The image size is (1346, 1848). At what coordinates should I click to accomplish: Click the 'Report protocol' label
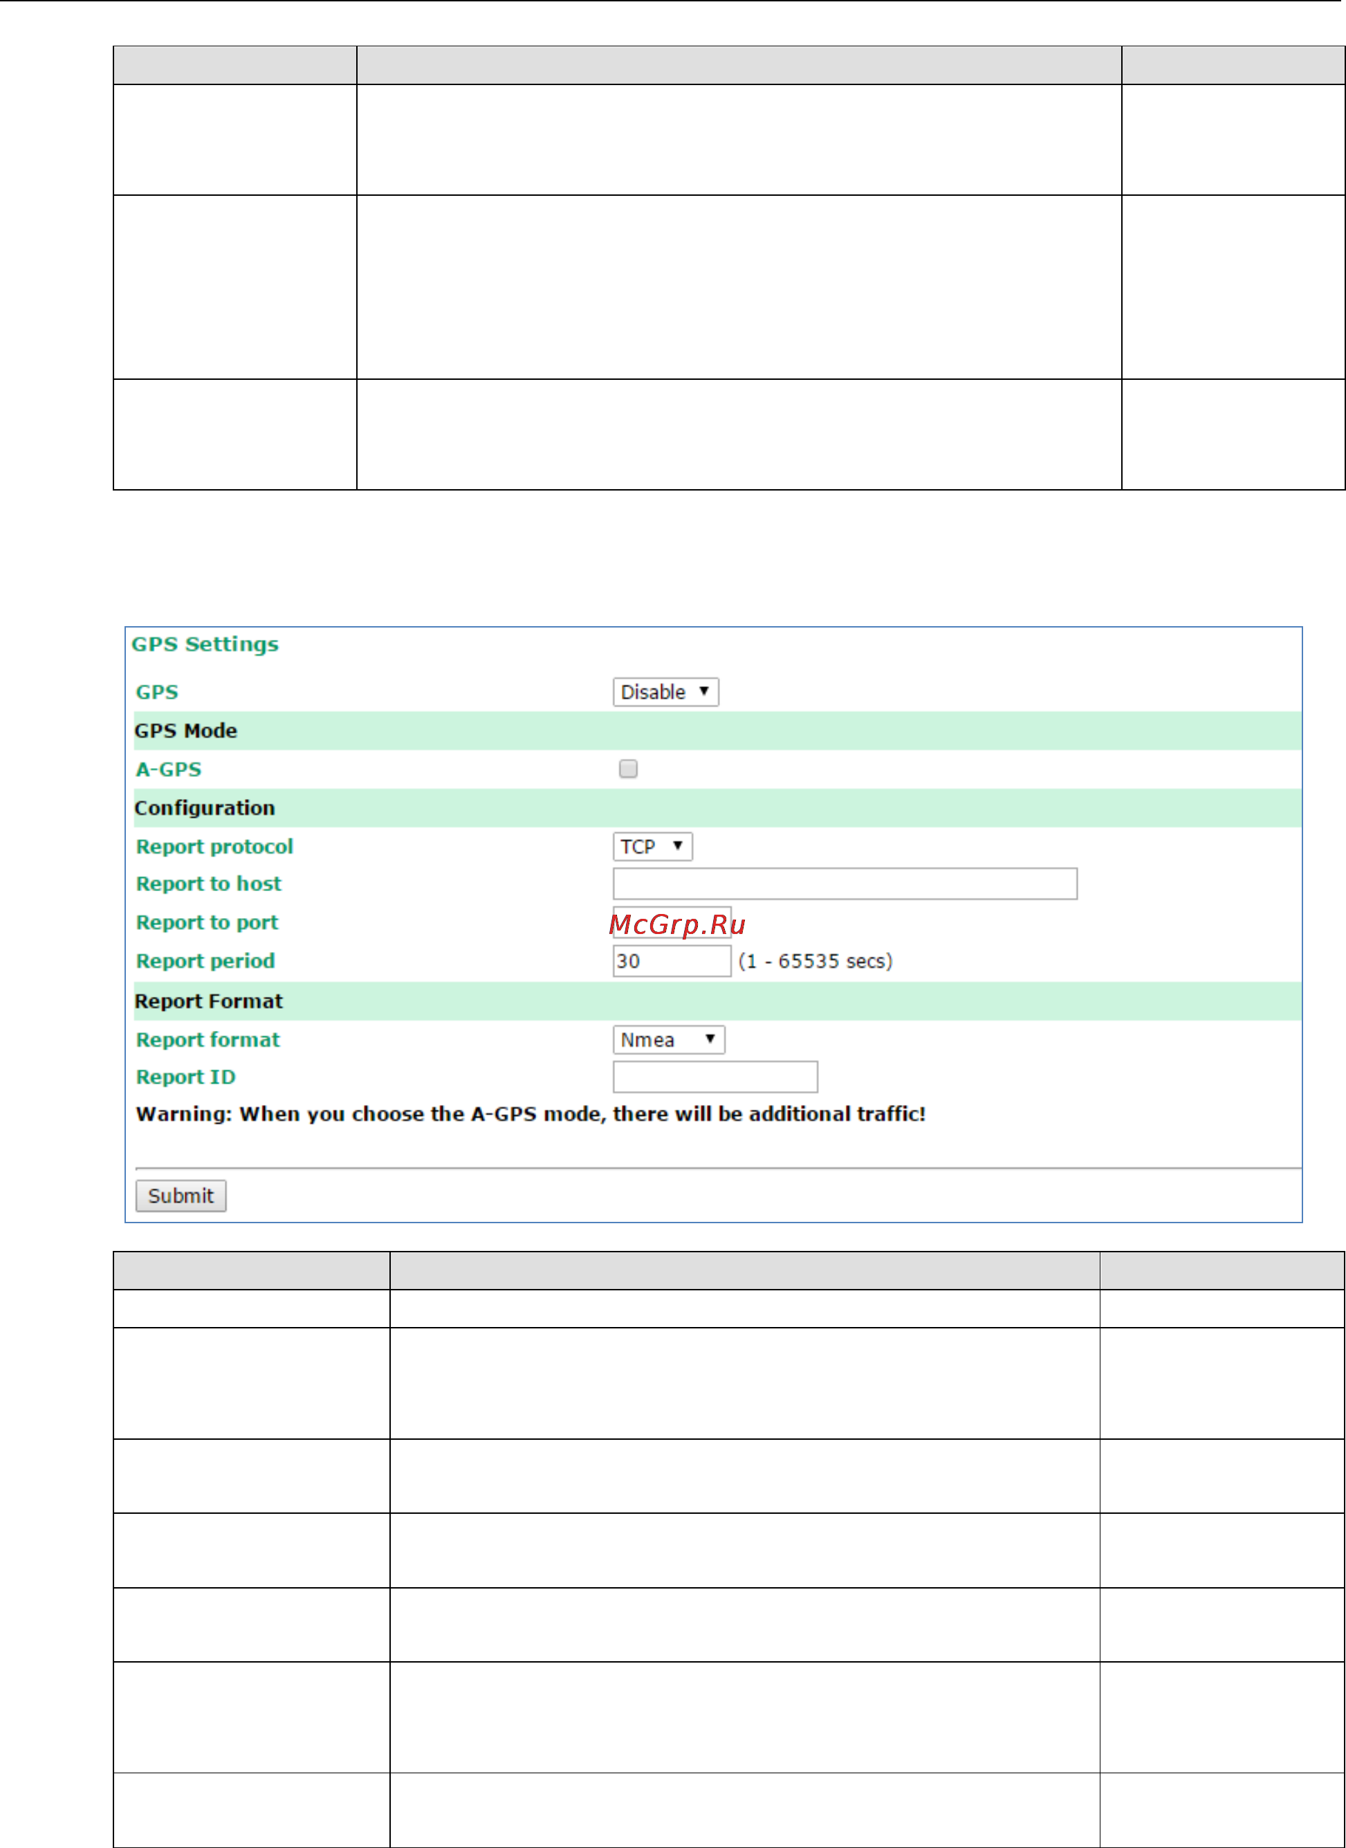coord(214,847)
